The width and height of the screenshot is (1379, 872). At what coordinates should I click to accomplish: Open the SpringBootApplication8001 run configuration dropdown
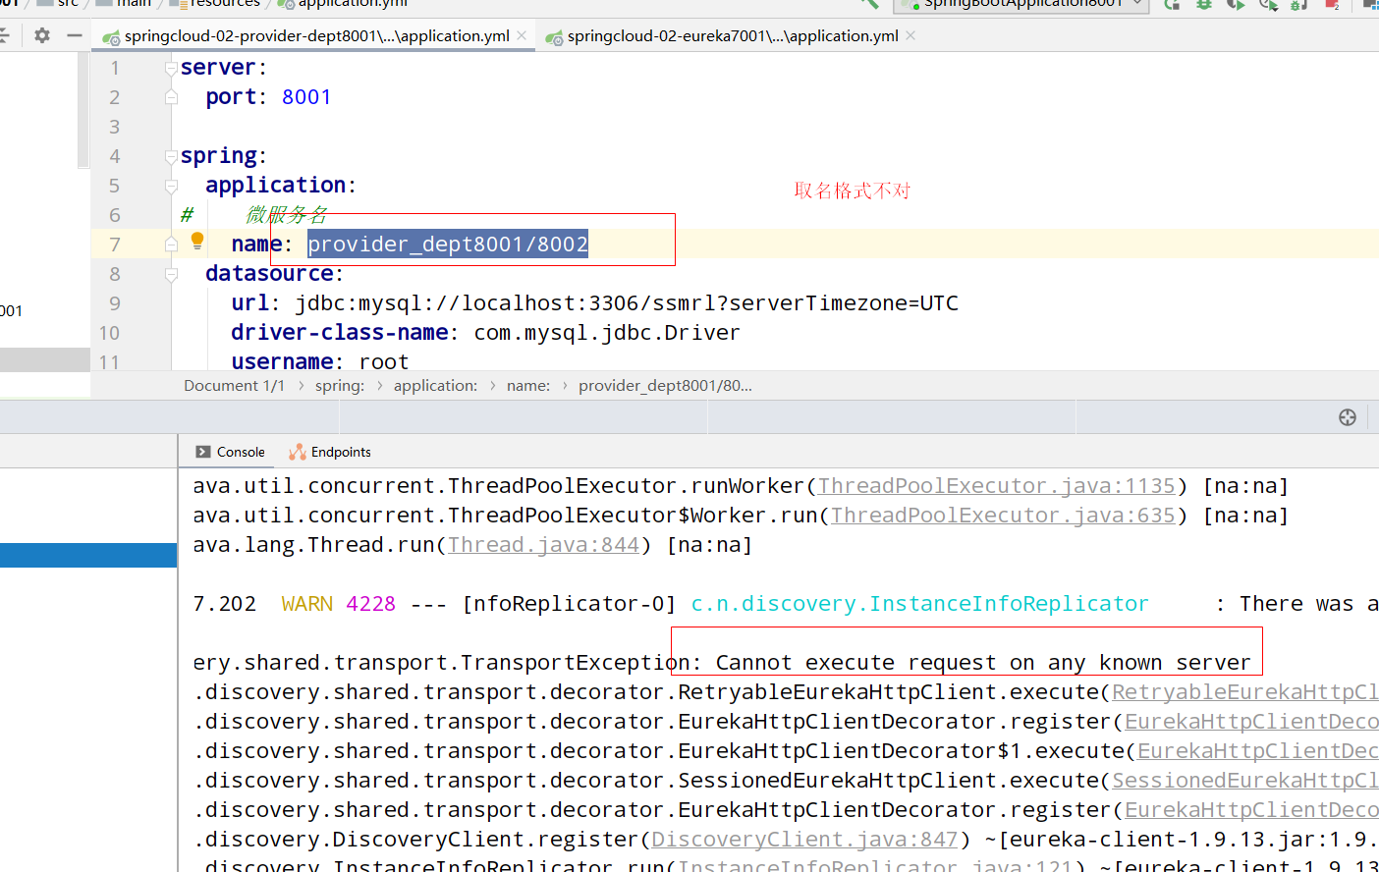pos(1021,4)
